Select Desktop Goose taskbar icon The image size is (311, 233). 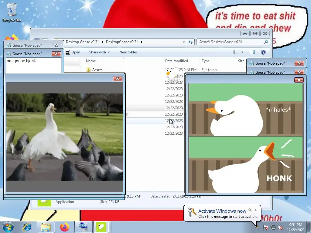coord(101,227)
